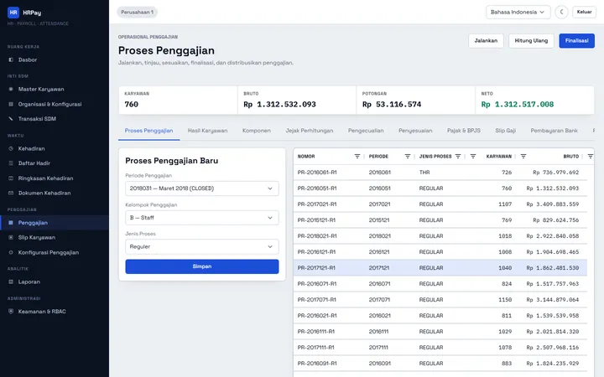Select row PR-2016091-R1
This screenshot has width=604, height=377.
click(x=440, y=364)
